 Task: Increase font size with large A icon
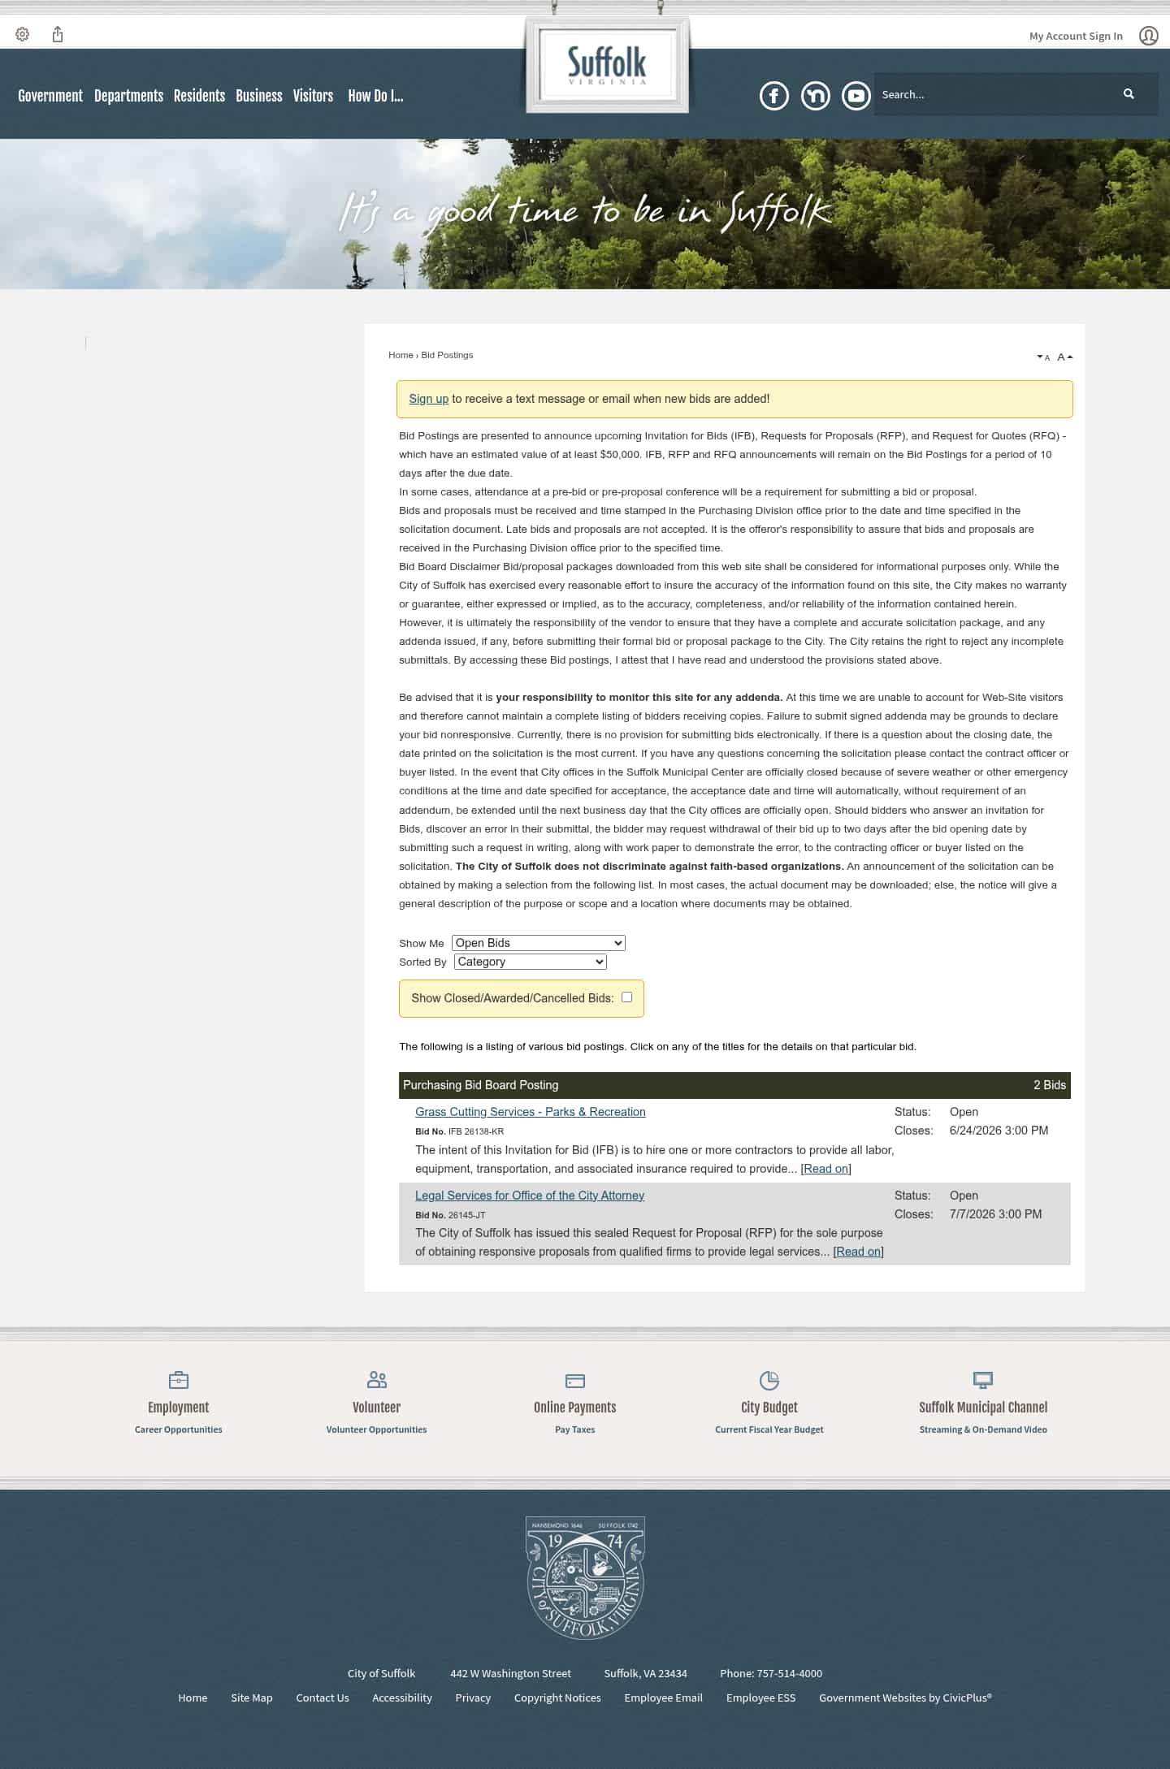click(1065, 357)
